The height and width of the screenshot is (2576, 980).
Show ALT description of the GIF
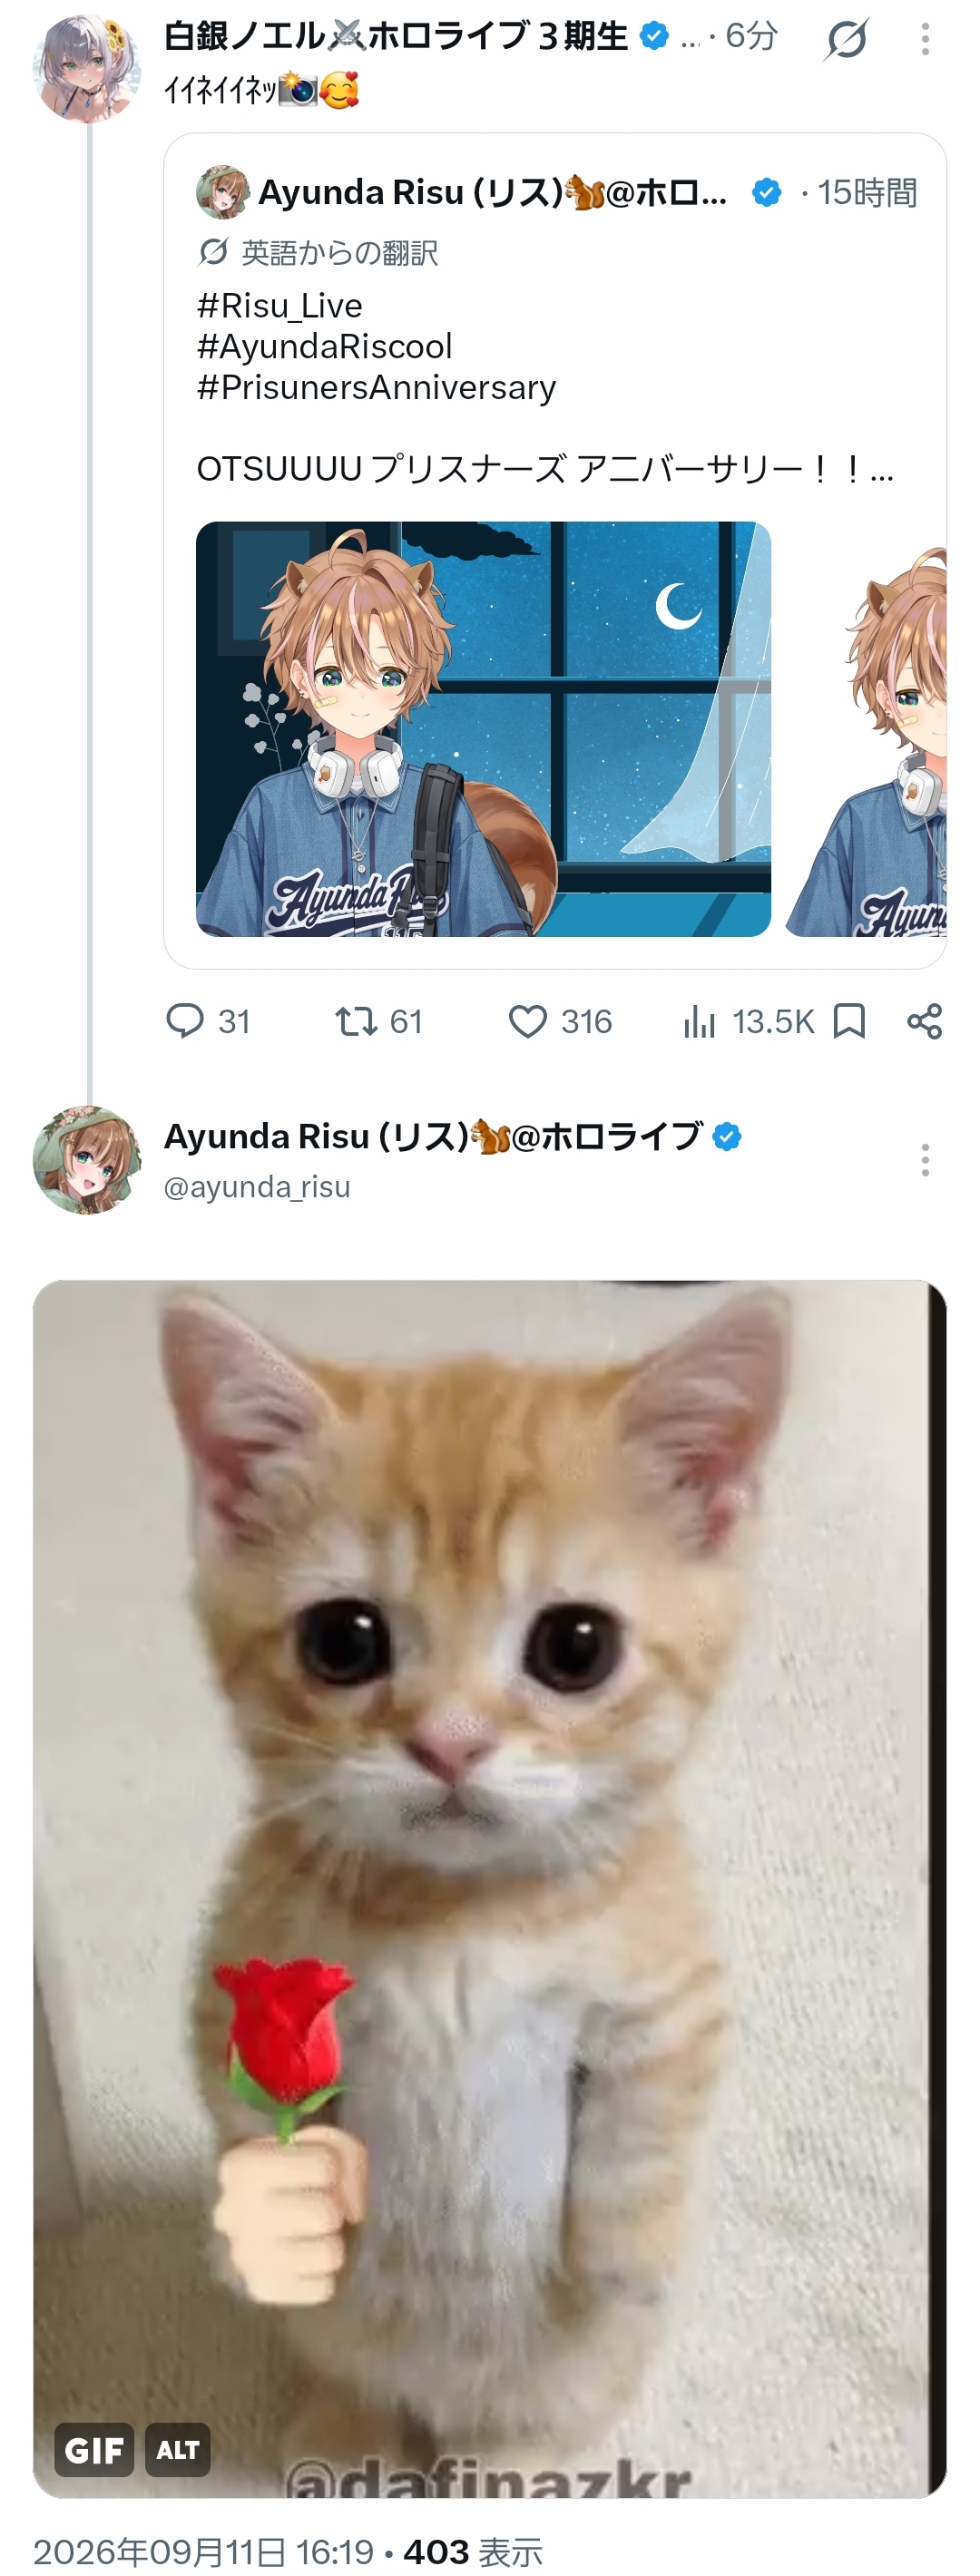coord(177,2449)
